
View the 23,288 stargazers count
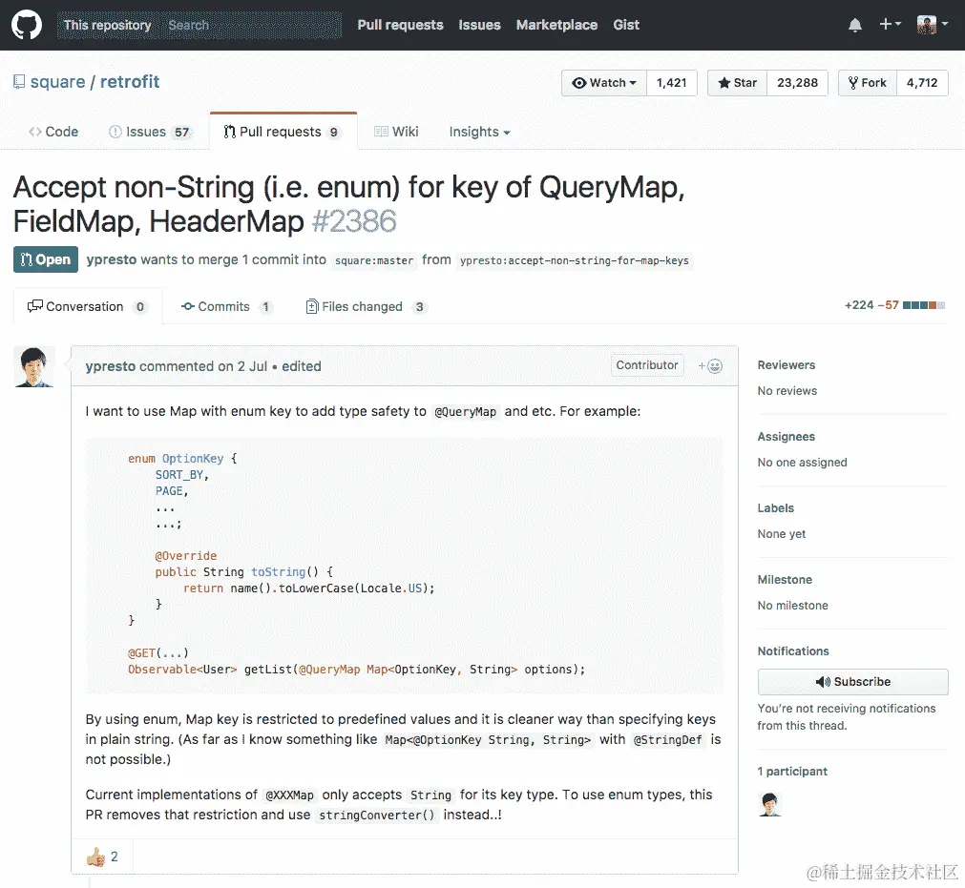click(x=797, y=83)
